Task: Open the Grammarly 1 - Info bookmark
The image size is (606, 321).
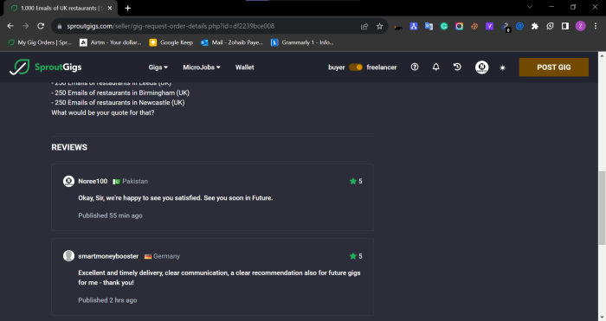Action: [302, 42]
